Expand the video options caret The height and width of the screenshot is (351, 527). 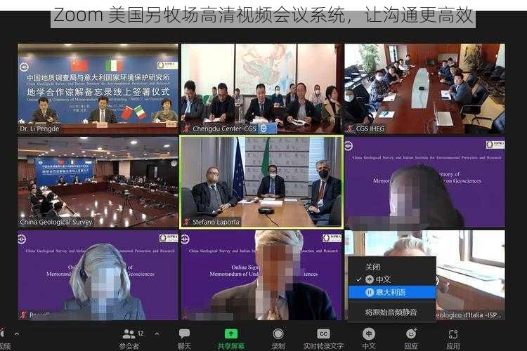17,334
